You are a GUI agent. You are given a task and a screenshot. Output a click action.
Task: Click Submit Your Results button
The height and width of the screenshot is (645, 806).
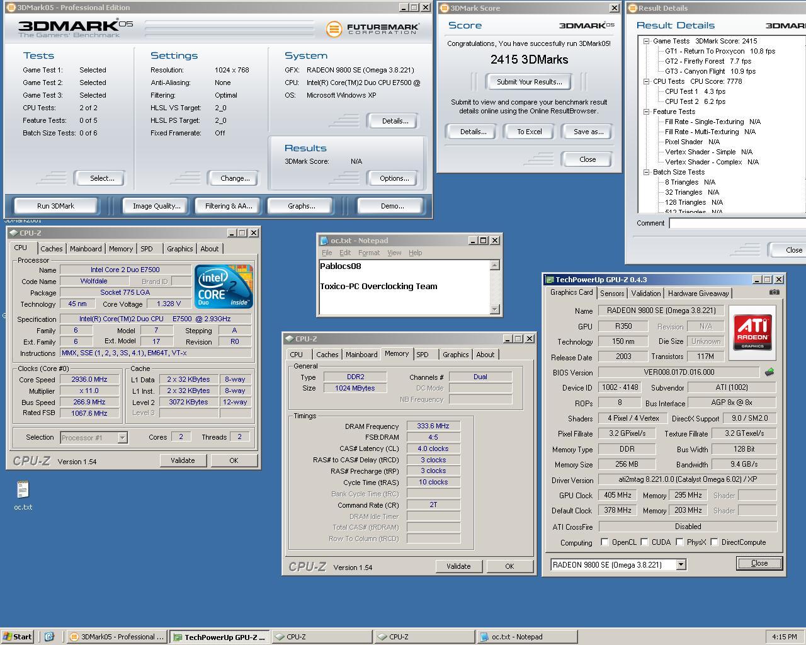point(530,82)
